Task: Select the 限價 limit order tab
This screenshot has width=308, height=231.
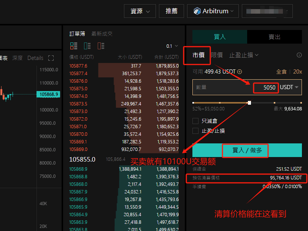Action: click(217, 55)
